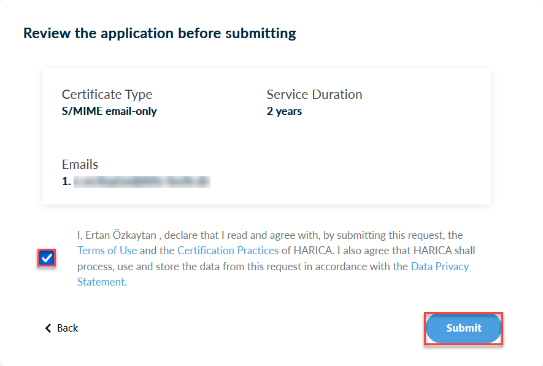Click the name Ertan Özkaytan in the declaration
The image size is (543, 366).
point(121,235)
